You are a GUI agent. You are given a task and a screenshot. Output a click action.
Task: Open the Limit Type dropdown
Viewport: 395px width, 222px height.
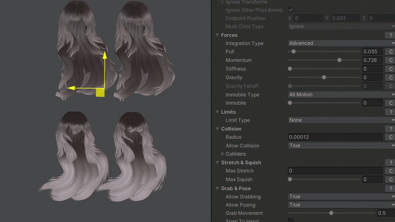(341, 120)
